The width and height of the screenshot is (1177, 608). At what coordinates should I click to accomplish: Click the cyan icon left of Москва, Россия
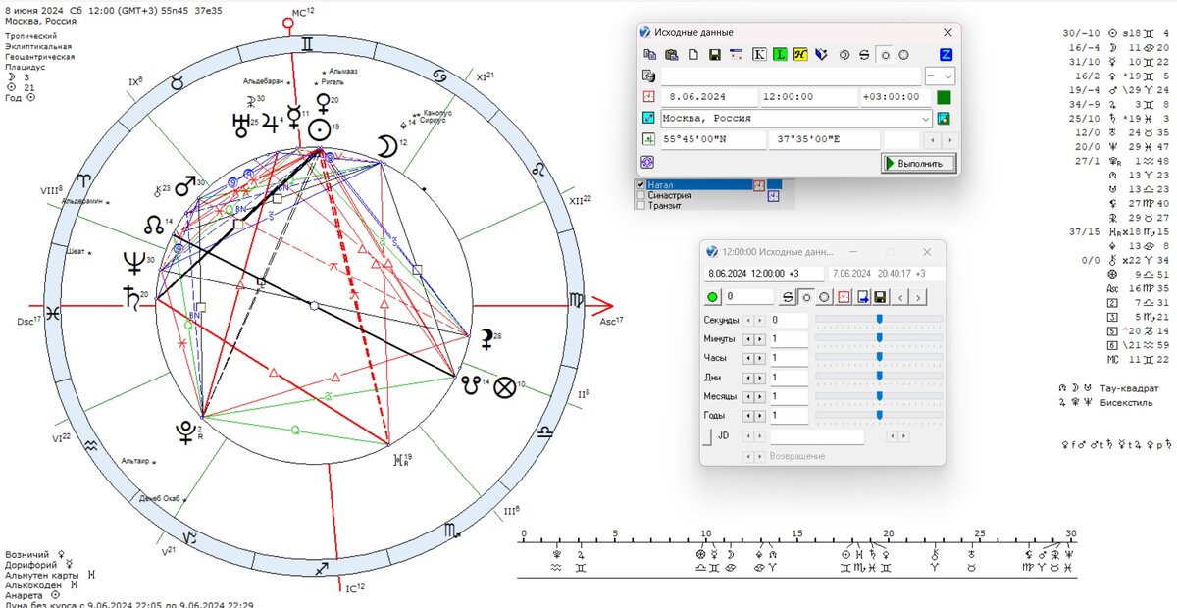click(x=648, y=118)
